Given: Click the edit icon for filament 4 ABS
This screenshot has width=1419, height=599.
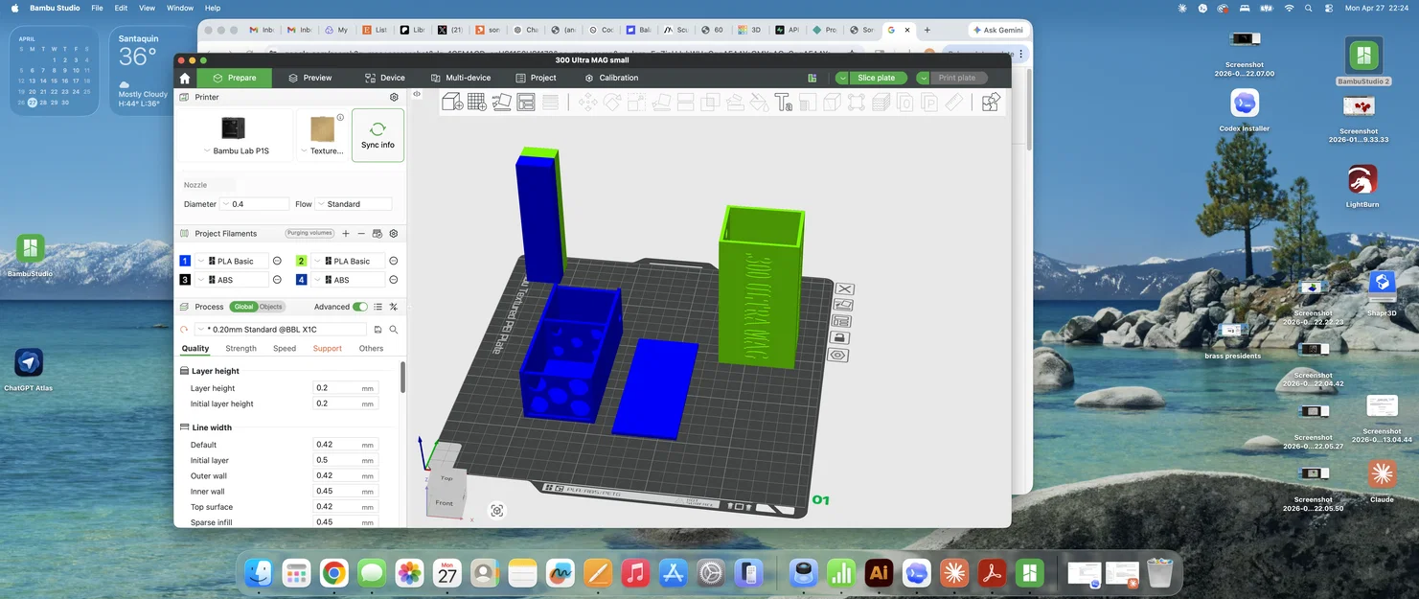Looking at the screenshot, I should [394, 280].
